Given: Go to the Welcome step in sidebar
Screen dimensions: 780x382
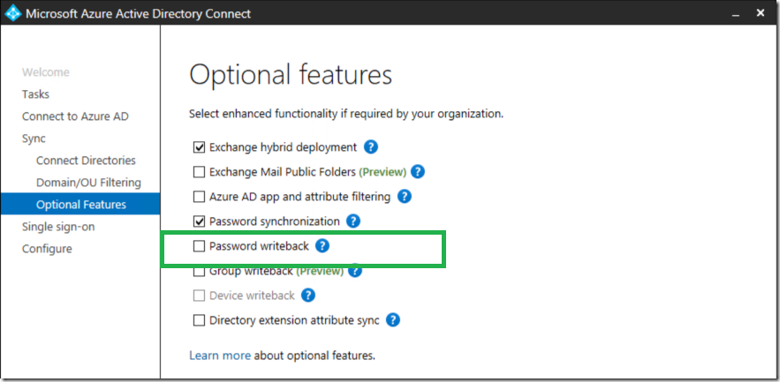Looking at the screenshot, I should click(46, 72).
